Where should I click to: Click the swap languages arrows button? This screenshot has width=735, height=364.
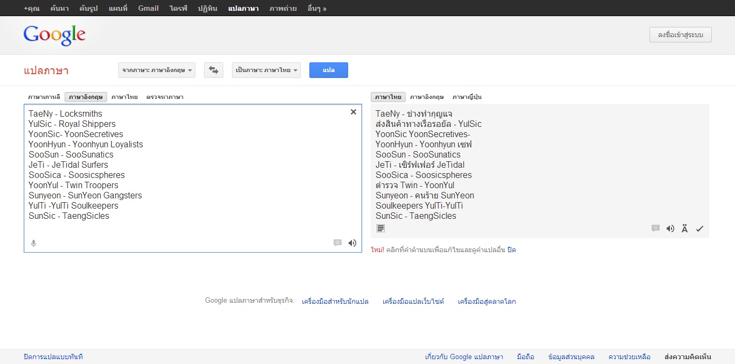[214, 70]
